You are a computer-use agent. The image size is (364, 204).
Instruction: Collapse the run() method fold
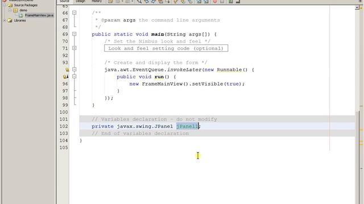(x=75, y=76)
